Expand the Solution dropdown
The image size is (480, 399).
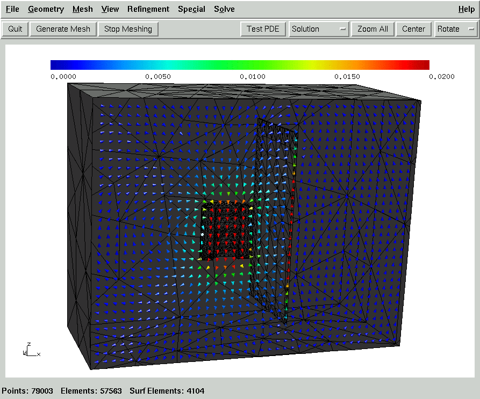point(319,29)
